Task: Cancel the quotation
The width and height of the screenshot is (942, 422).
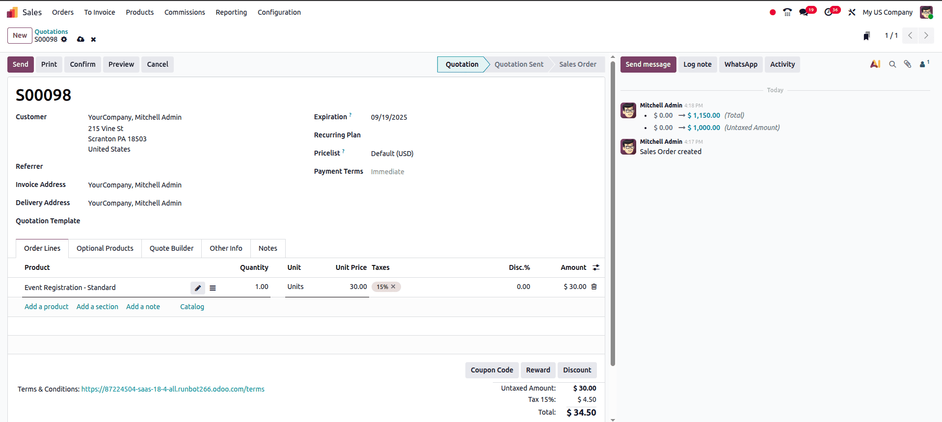Action: 158,64
